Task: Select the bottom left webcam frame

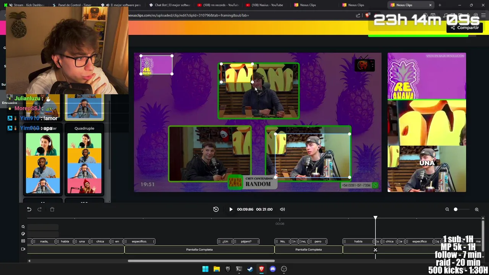Action: [x=210, y=154]
